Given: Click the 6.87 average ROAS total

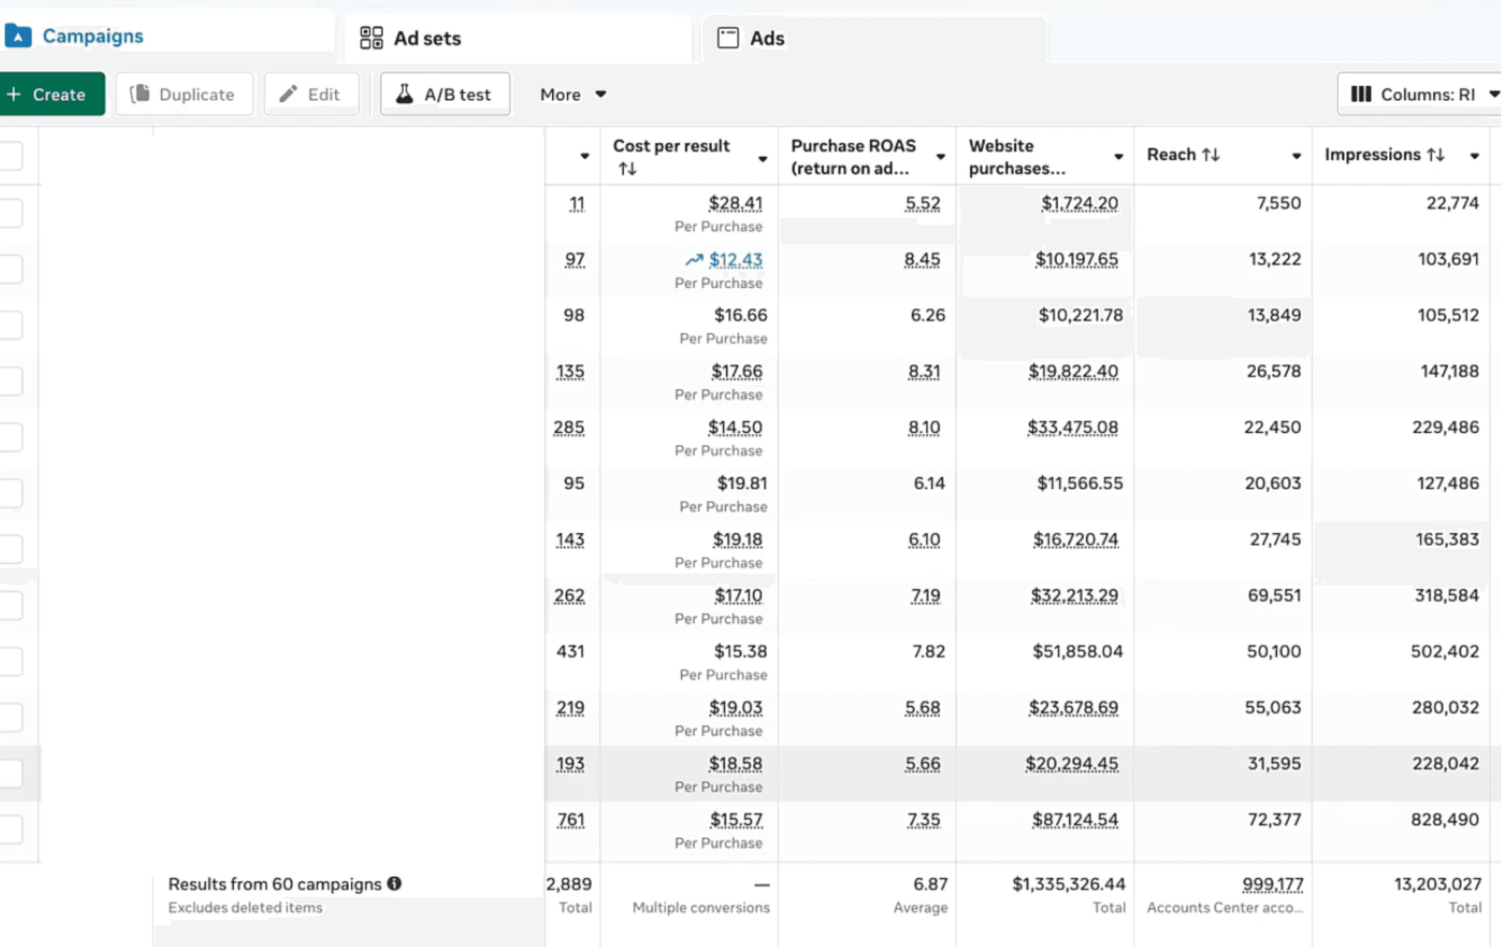Looking at the screenshot, I should pos(930,885).
